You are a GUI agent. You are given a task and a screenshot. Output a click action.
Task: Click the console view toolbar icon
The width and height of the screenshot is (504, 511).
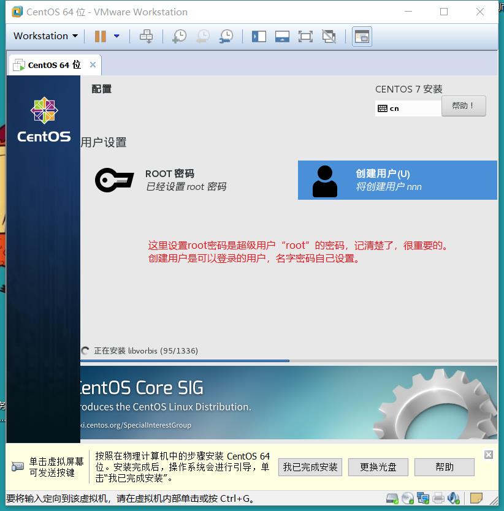pyautogui.click(x=362, y=36)
